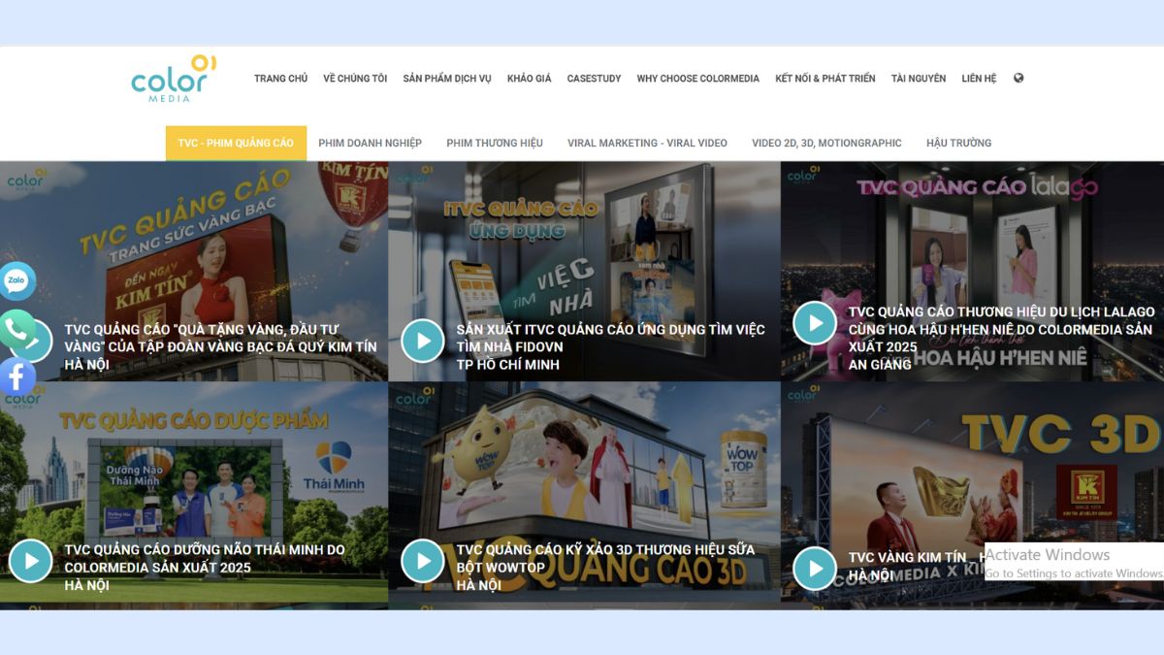Open Why Choose Colormedia
This screenshot has width=1164, height=655.
698,79
